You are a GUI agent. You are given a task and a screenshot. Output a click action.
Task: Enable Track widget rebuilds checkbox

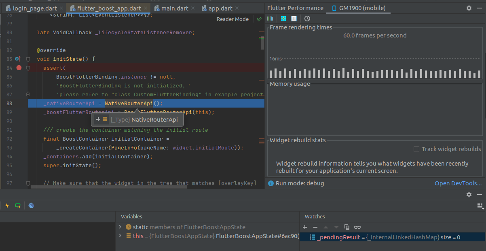(x=416, y=149)
